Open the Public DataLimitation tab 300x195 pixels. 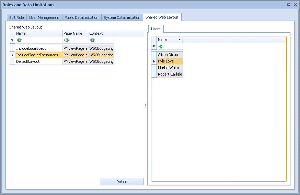click(x=81, y=18)
